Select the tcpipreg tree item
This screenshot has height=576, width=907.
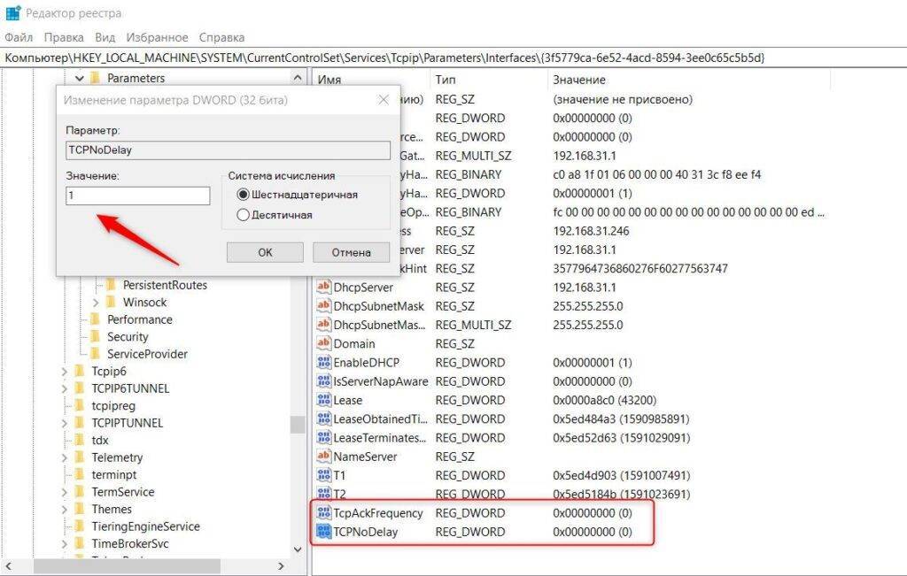(112, 405)
